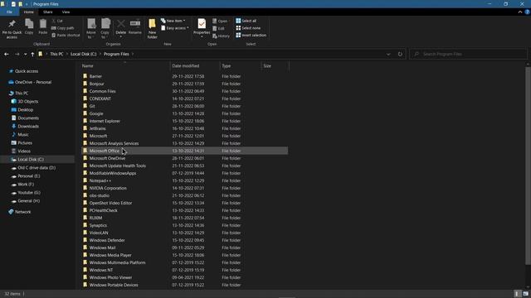This screenshot has width=531, height=298.
Task: Click Local Disk (C:) in address bar
Action: (x=83, y=54)
